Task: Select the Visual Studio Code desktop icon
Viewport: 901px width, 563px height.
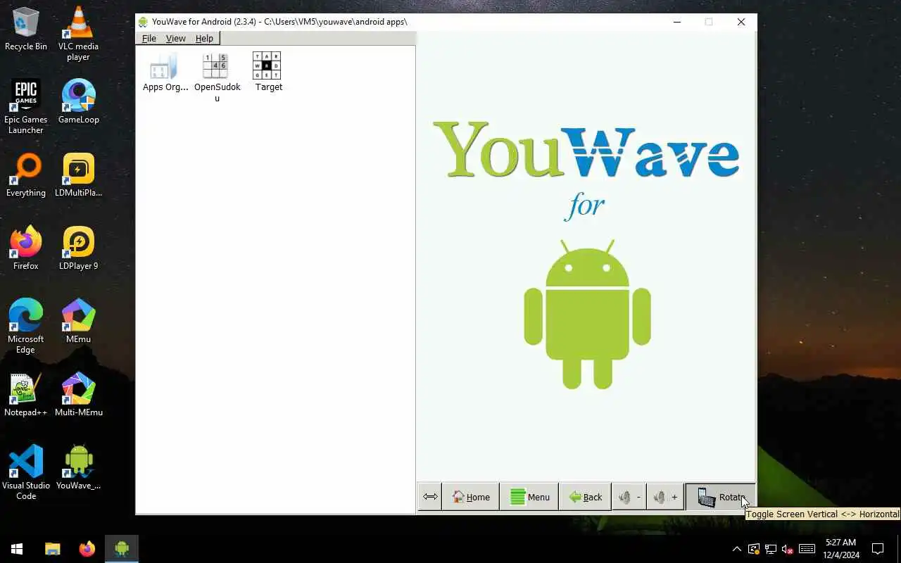Action: [26, 473]
